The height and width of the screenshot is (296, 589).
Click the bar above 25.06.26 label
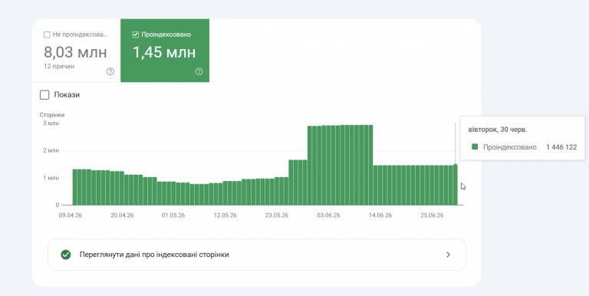(x=432, y=185)
